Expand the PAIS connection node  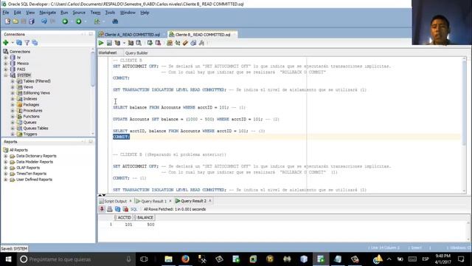[6, 69]
